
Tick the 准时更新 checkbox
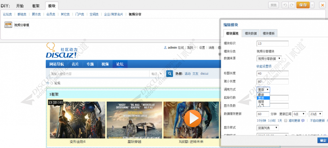pyautogui.click(x=285, y=121)
